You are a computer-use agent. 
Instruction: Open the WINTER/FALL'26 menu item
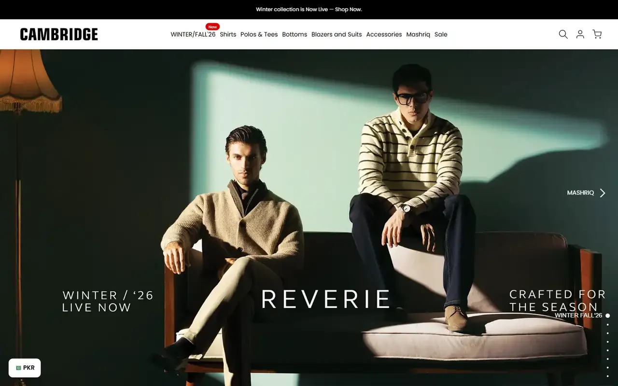coord(193,34)
